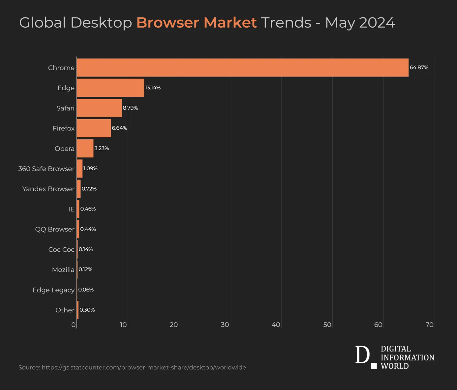
Task: Click the x-axis tick label '10'
Action: (123, 325)
